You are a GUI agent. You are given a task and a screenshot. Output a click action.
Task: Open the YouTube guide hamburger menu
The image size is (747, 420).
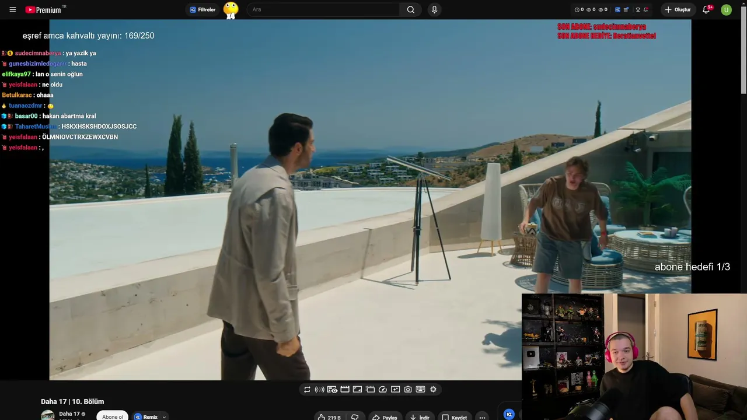point(13,10)
